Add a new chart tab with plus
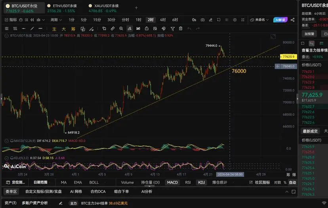328x208 pixels. (x=136, y=8)
